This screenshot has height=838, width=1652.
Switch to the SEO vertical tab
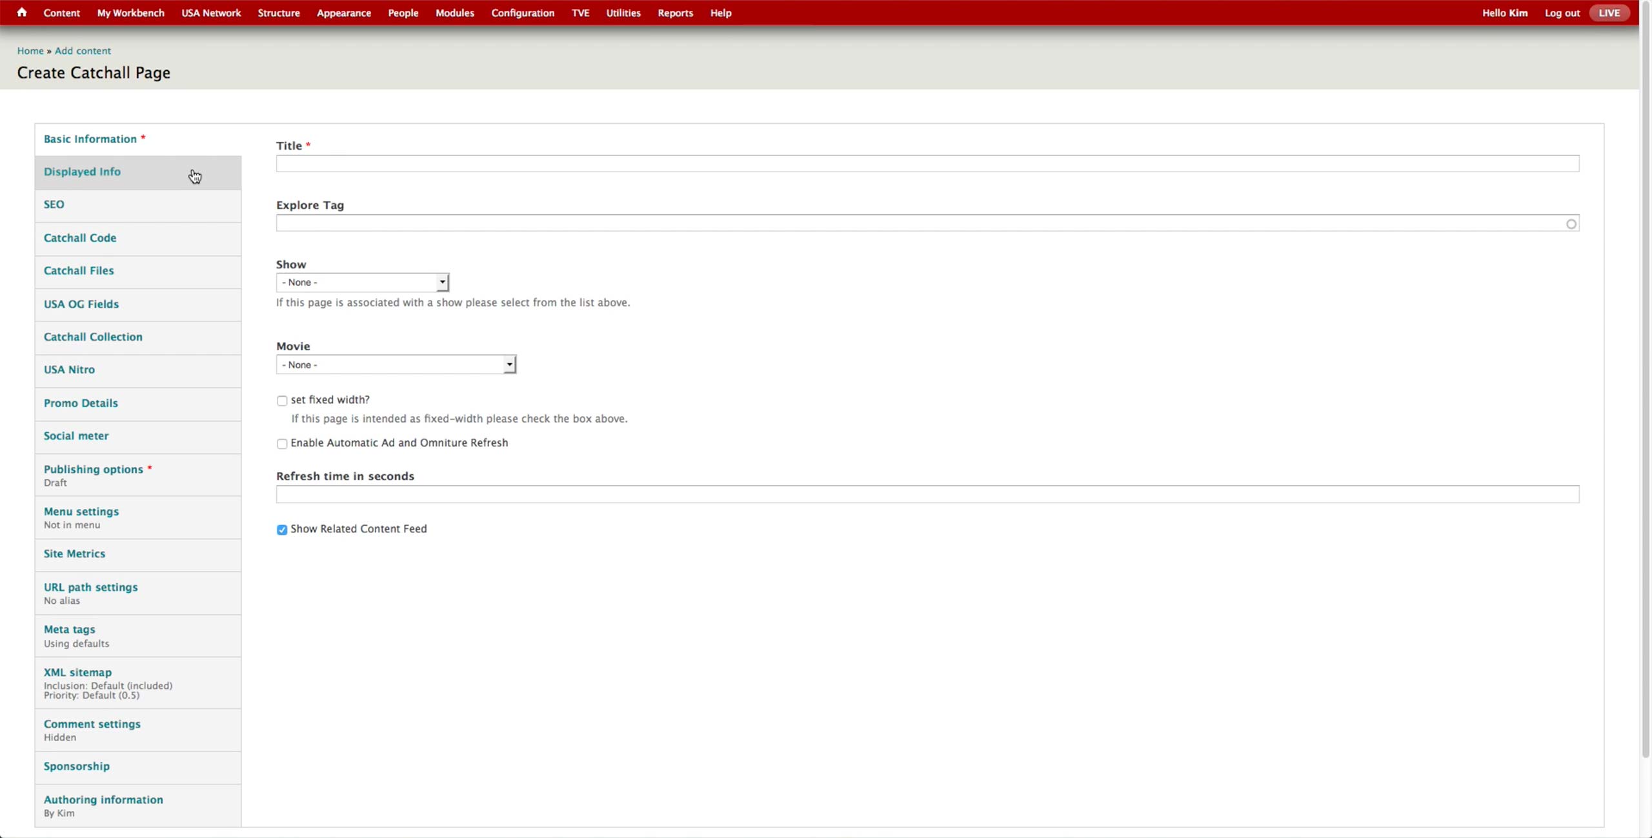tap(54, 205)
